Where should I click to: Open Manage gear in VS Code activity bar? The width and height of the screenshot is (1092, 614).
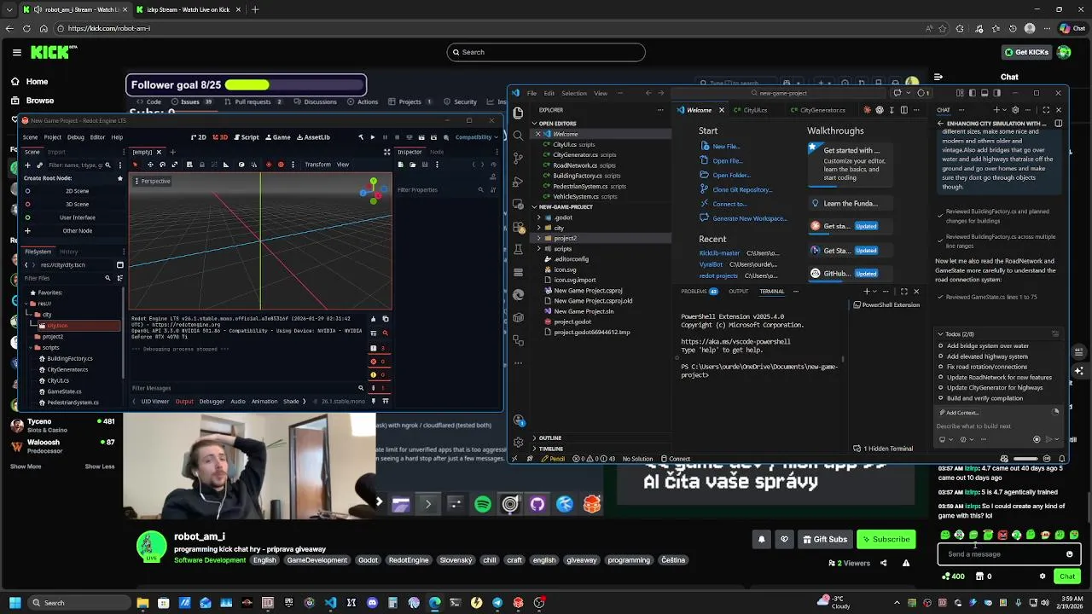coord(518,442)
